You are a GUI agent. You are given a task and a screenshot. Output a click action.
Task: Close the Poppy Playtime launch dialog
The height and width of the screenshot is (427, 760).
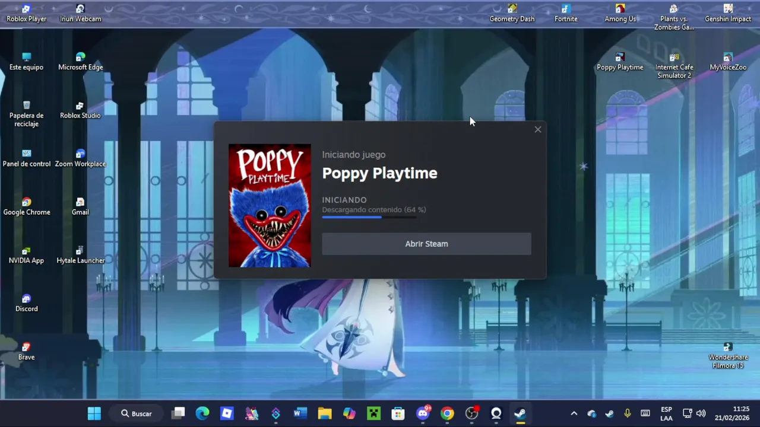pyautogui.click(x=537, y=129)
